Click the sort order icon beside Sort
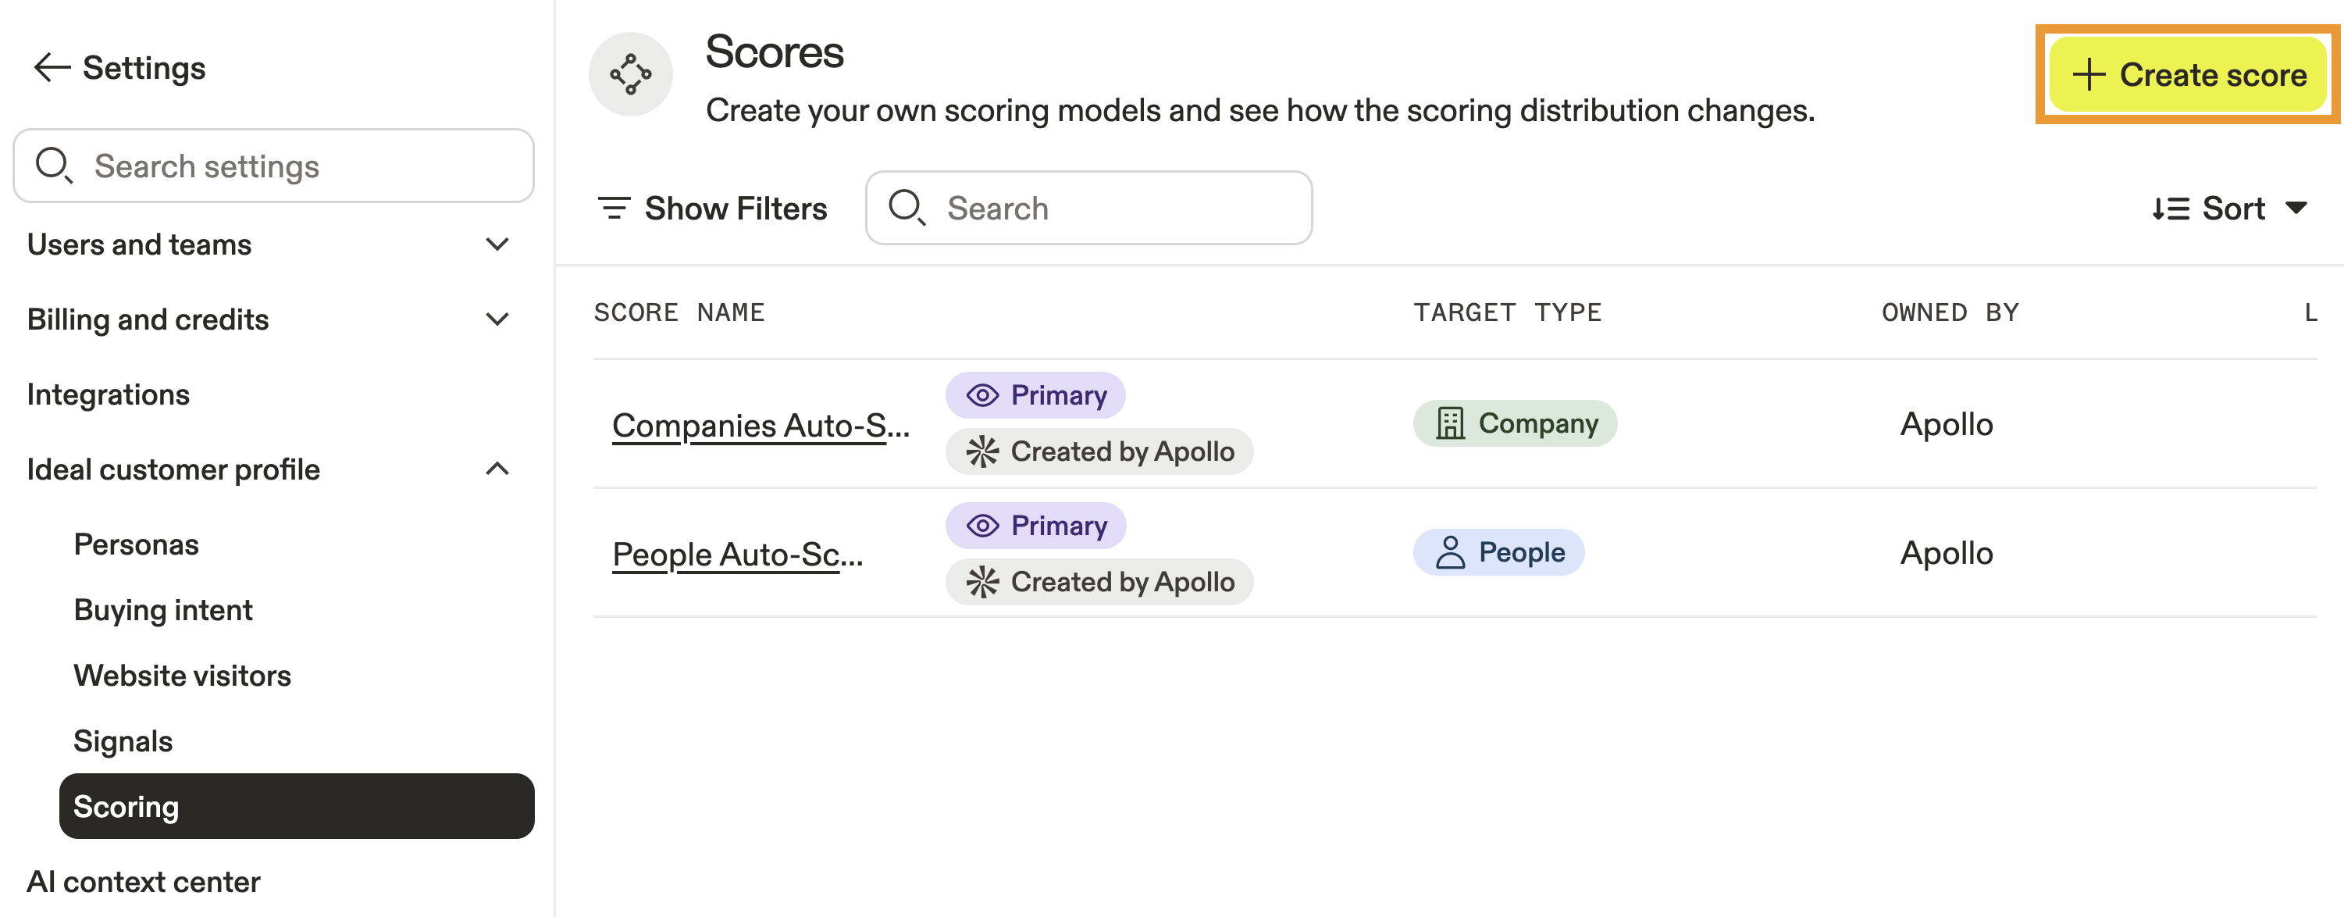The image size is (2344, 917). pyautogui.click(x=2170, y=209)
